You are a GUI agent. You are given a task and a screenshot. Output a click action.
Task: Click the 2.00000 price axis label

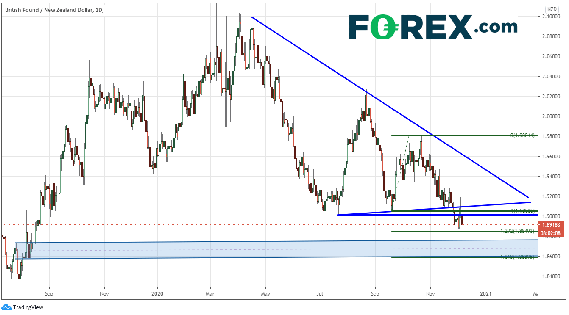(x=552, y=116)
